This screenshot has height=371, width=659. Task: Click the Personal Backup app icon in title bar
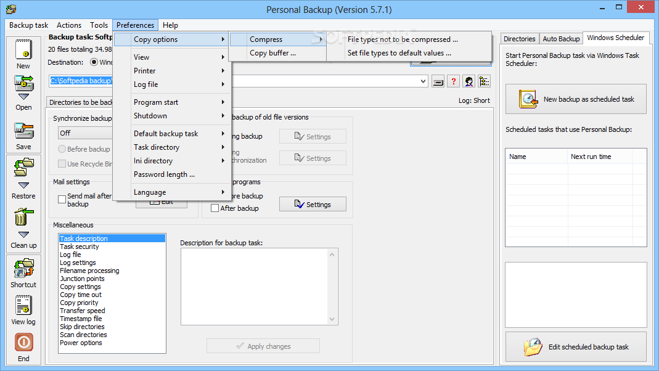point(11,9)
